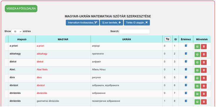
Task: Click the 'Vissza a főoldalra' button
Action: click(21, 9)
